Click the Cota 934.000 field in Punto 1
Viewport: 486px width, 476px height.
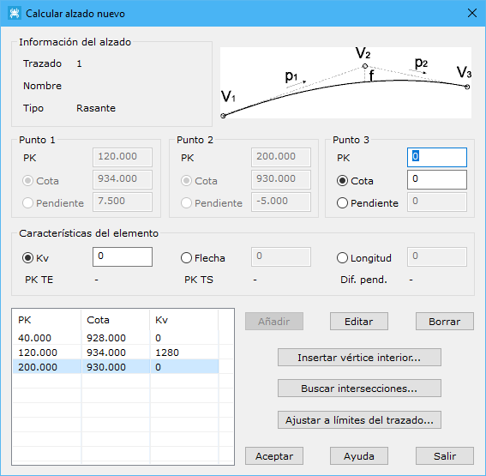123,179
